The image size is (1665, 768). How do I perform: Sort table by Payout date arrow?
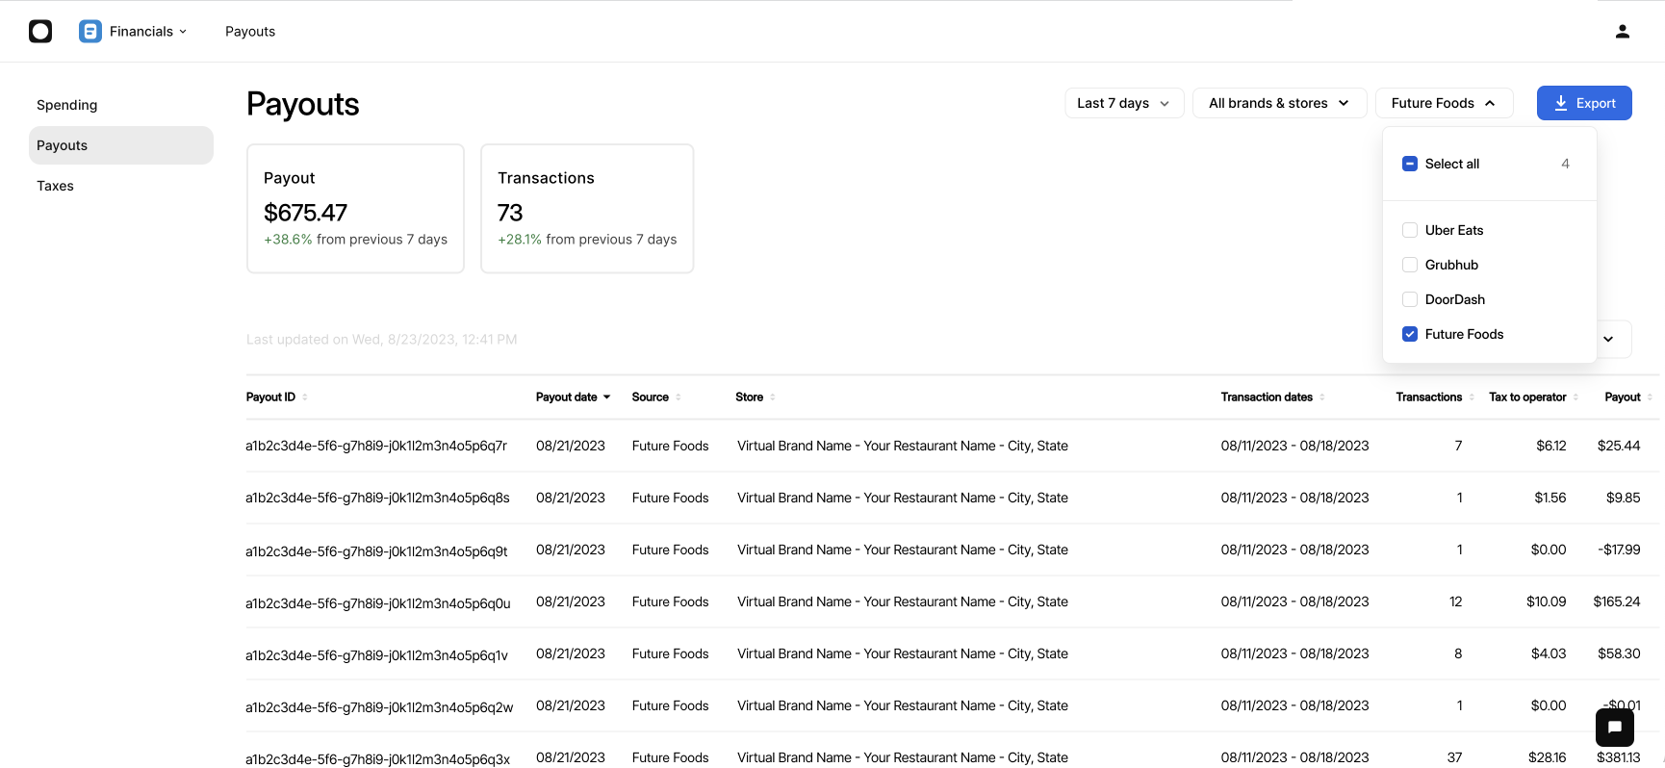click(x=606, y=397)
